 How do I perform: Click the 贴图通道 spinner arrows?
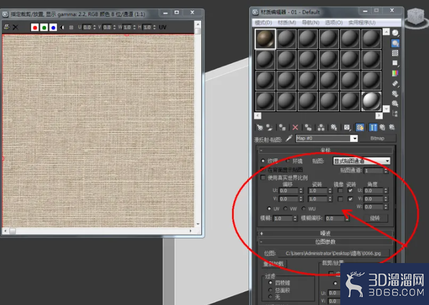[386, 171]
